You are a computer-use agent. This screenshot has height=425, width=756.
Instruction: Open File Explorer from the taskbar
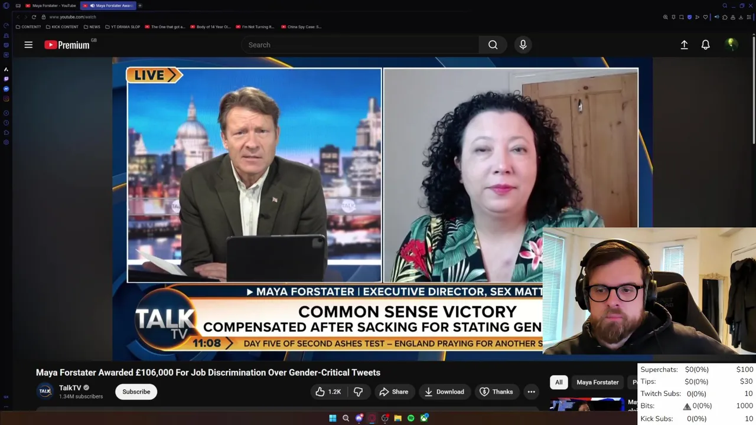tap(398, 418)
